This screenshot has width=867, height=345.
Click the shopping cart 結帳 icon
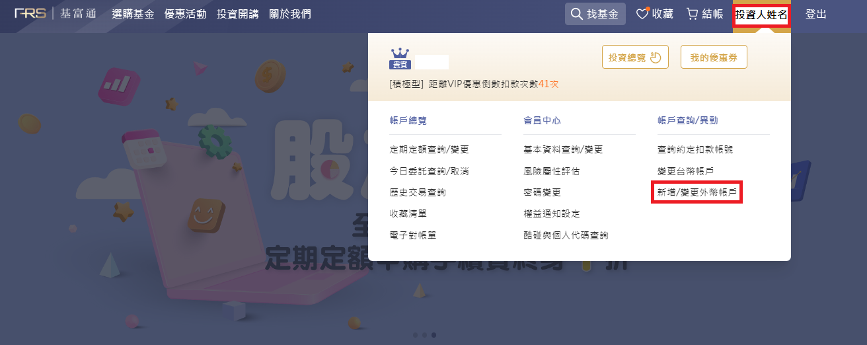click(693, 14)
